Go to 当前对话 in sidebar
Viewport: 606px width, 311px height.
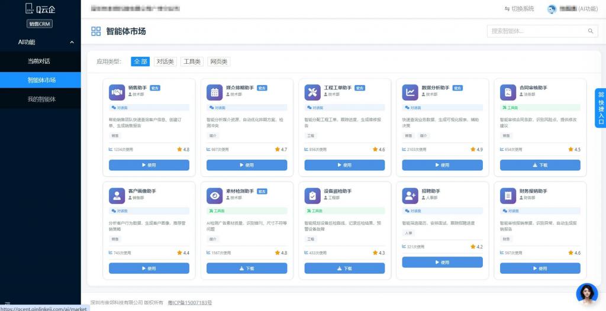pos(40,61)
